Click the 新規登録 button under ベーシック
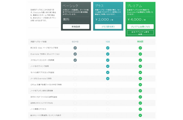 (x=76, y=27)
